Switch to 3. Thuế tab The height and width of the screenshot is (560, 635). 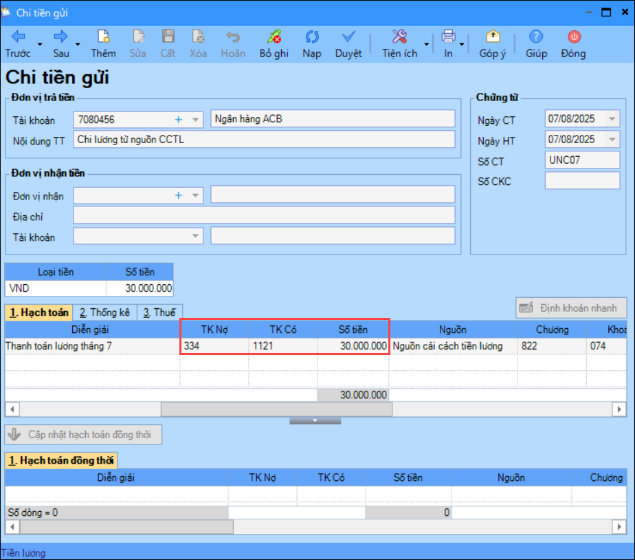tap(159, 312)
